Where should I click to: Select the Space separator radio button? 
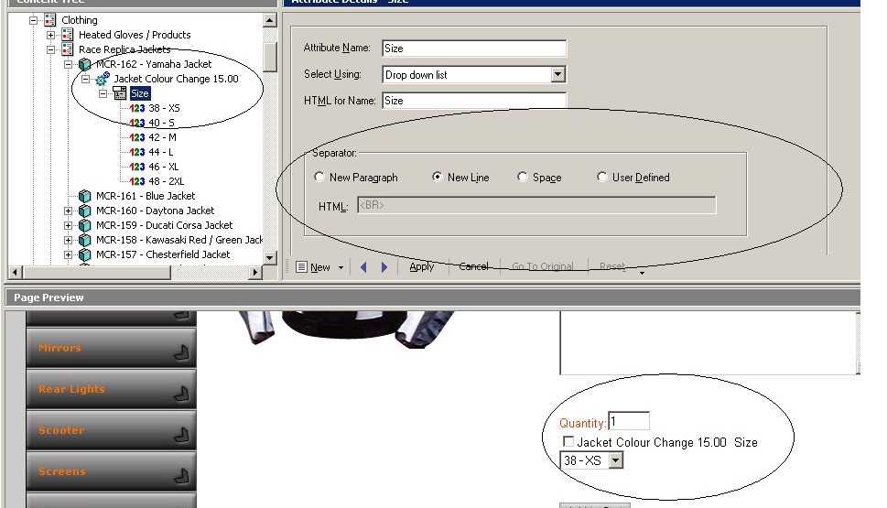coord(522,178)
